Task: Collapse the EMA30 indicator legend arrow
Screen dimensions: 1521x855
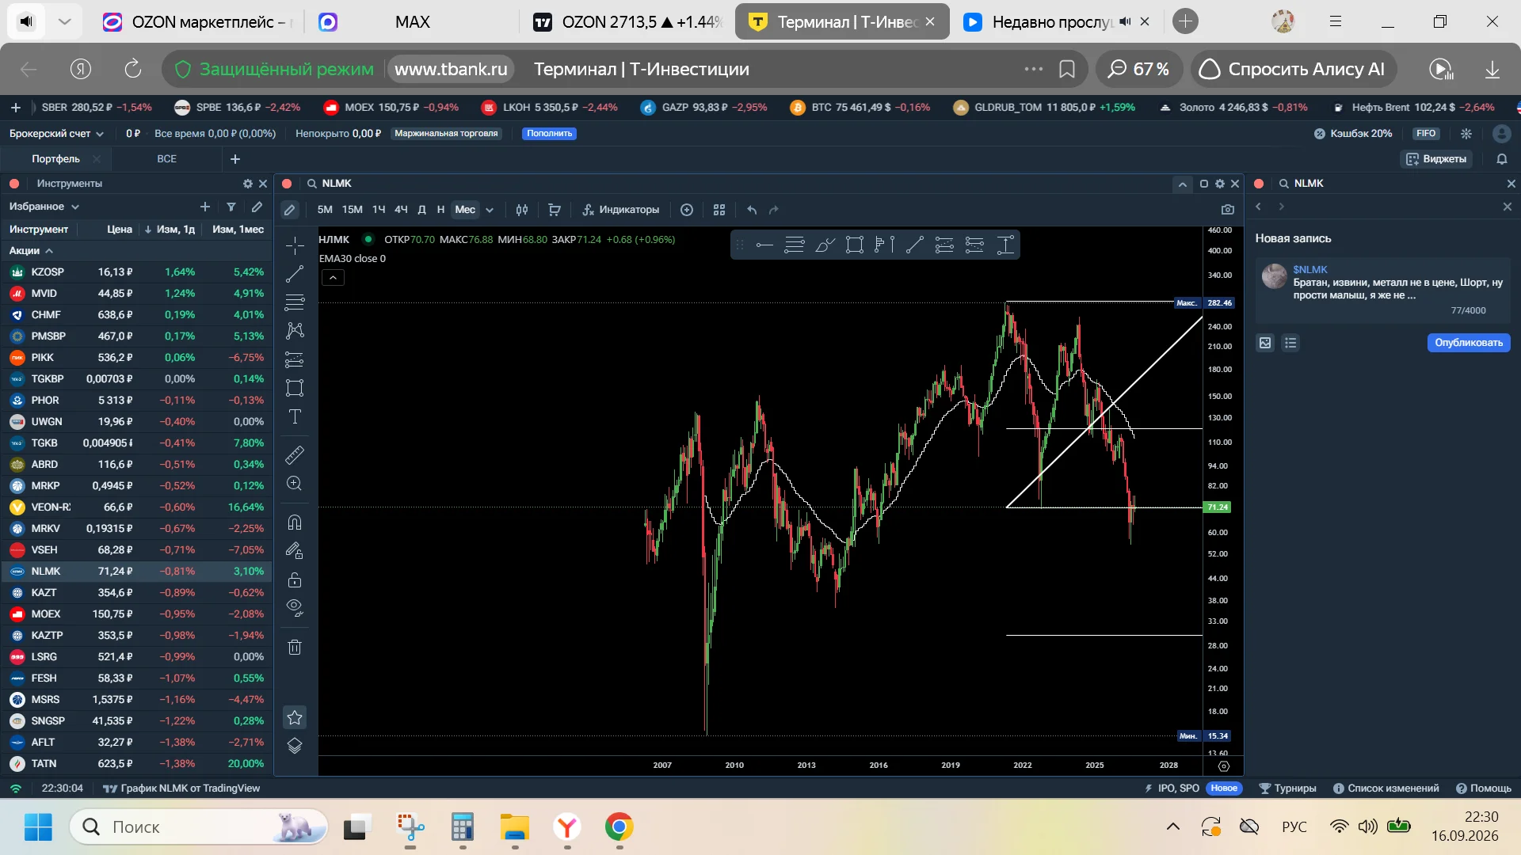Action: click(x=333, y=278)
